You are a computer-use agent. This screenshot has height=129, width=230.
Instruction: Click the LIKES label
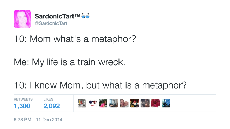pos(48,99)
